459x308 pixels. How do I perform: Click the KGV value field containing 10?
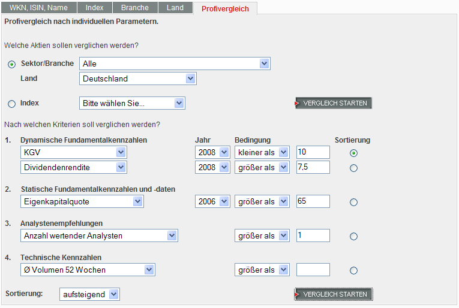coord(313,152)
